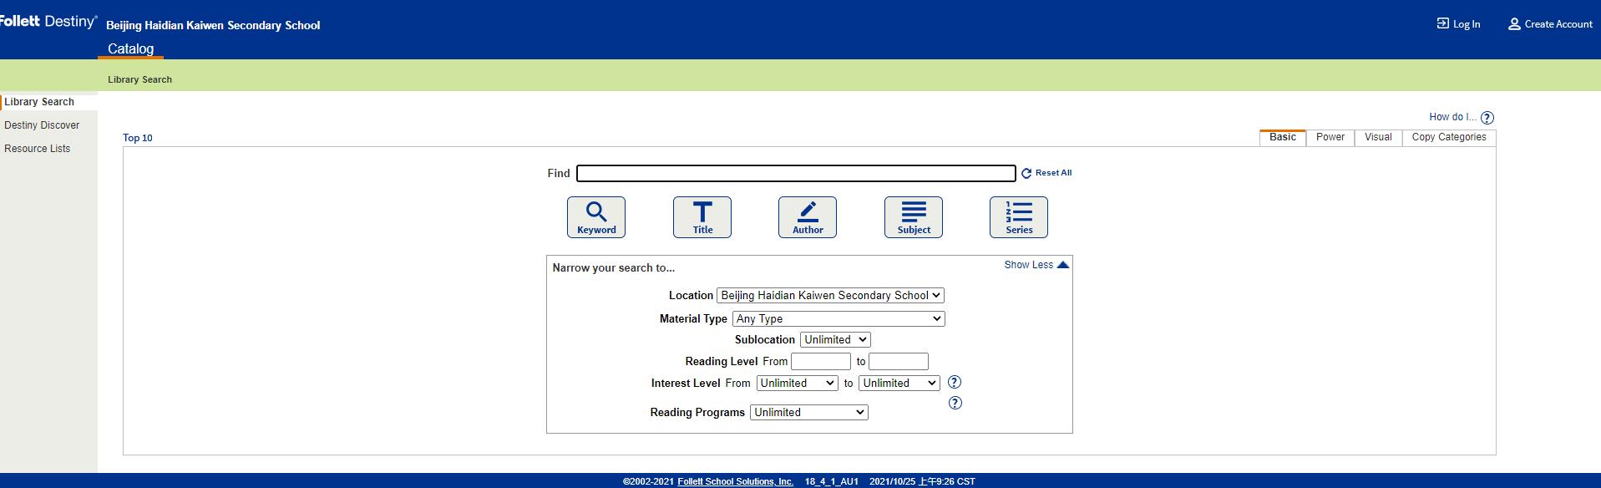Switch to the Visual search tab

(x=1378, y=137)
